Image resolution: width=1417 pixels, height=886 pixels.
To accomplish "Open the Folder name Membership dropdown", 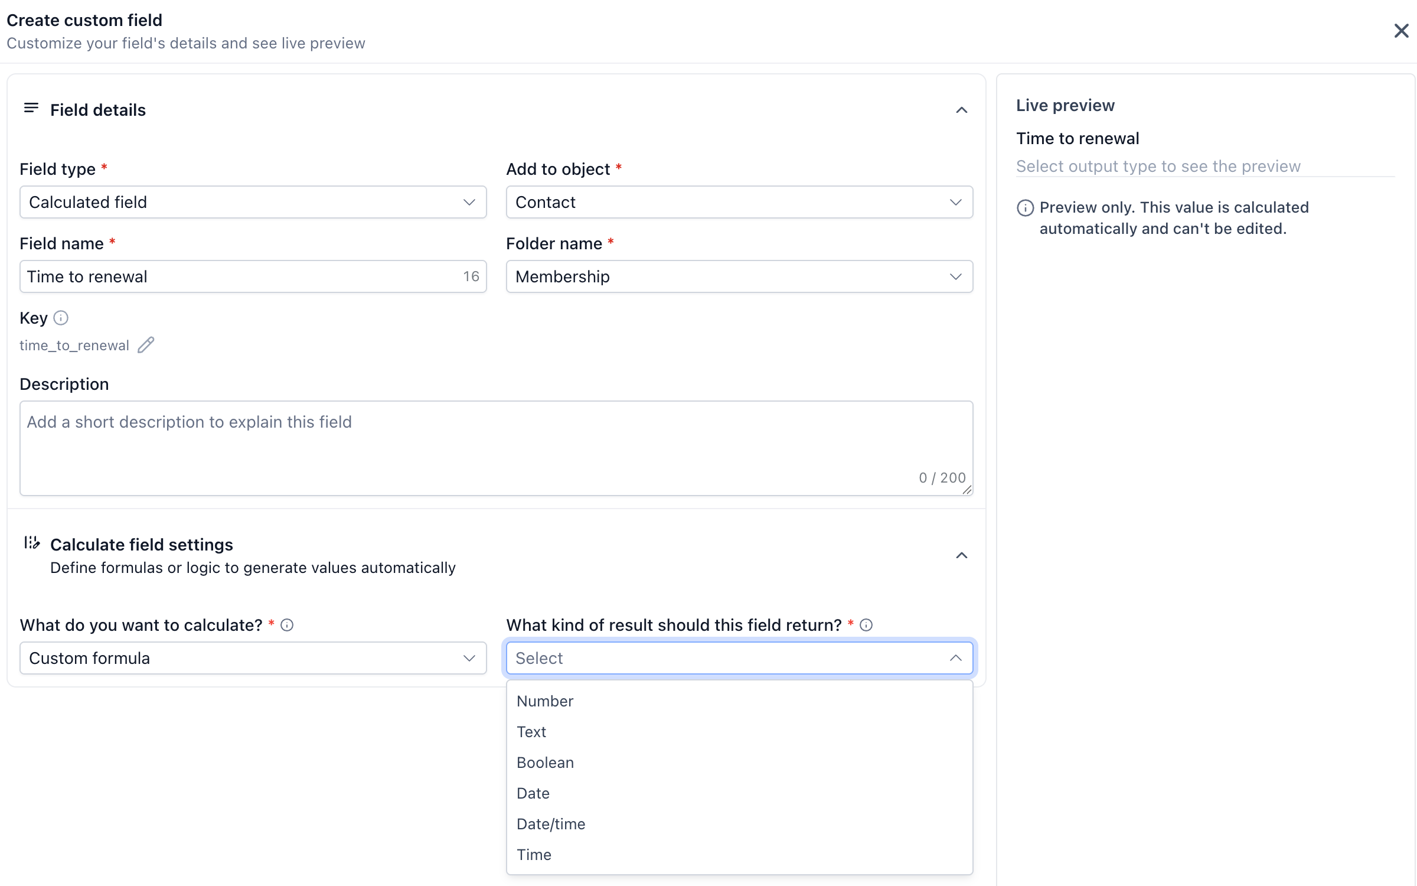I will point(739,276).
